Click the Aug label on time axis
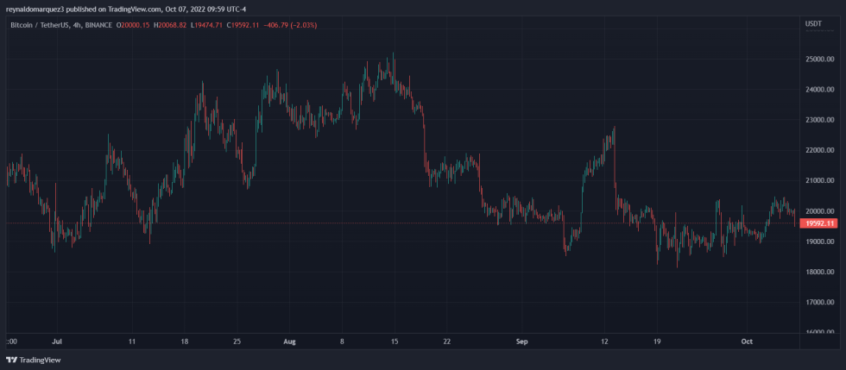 [x=289, y=342]
